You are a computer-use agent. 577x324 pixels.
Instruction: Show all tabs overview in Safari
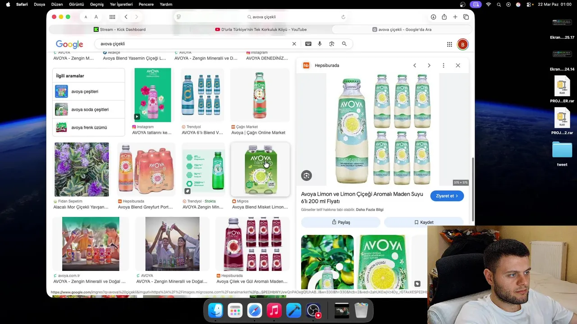pos(466,17)
